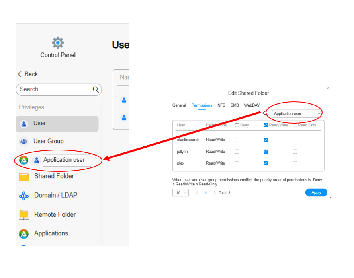Close the Edit Shared Folder dialog
Screen dimensions: 354x278
[x=328, y=88]
